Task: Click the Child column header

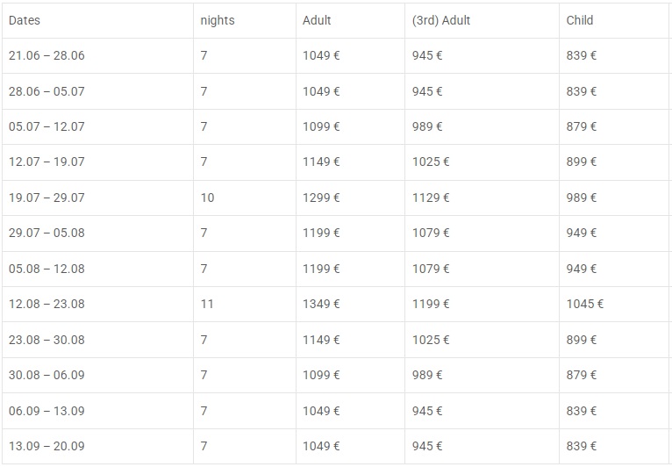Action: click(x=579, y=20)
